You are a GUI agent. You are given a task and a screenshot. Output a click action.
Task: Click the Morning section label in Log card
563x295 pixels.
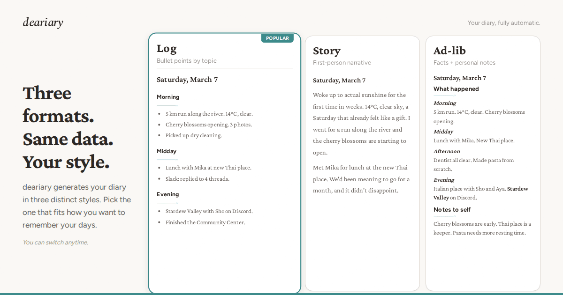(x=168, y=97)
